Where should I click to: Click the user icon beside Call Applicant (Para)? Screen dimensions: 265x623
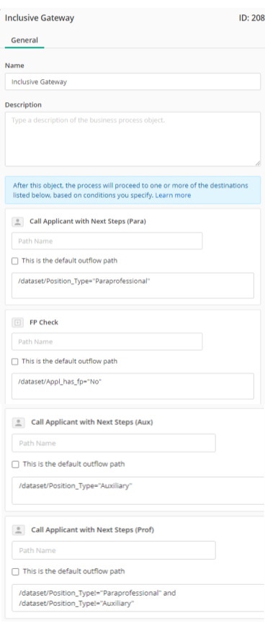(17, 222)
